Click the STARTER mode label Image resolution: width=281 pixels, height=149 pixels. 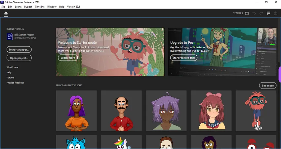pos(238,13)
